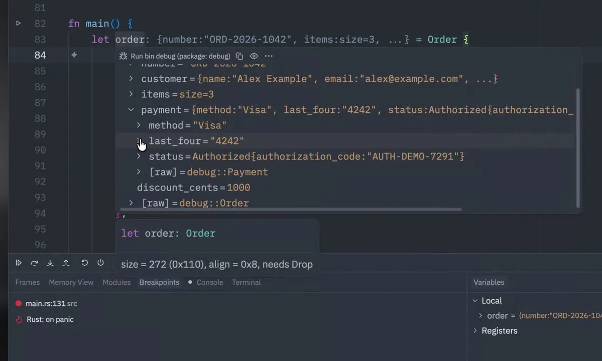
Task: Click Run bin debug (package: debug) label
Action: pos(180,56)
